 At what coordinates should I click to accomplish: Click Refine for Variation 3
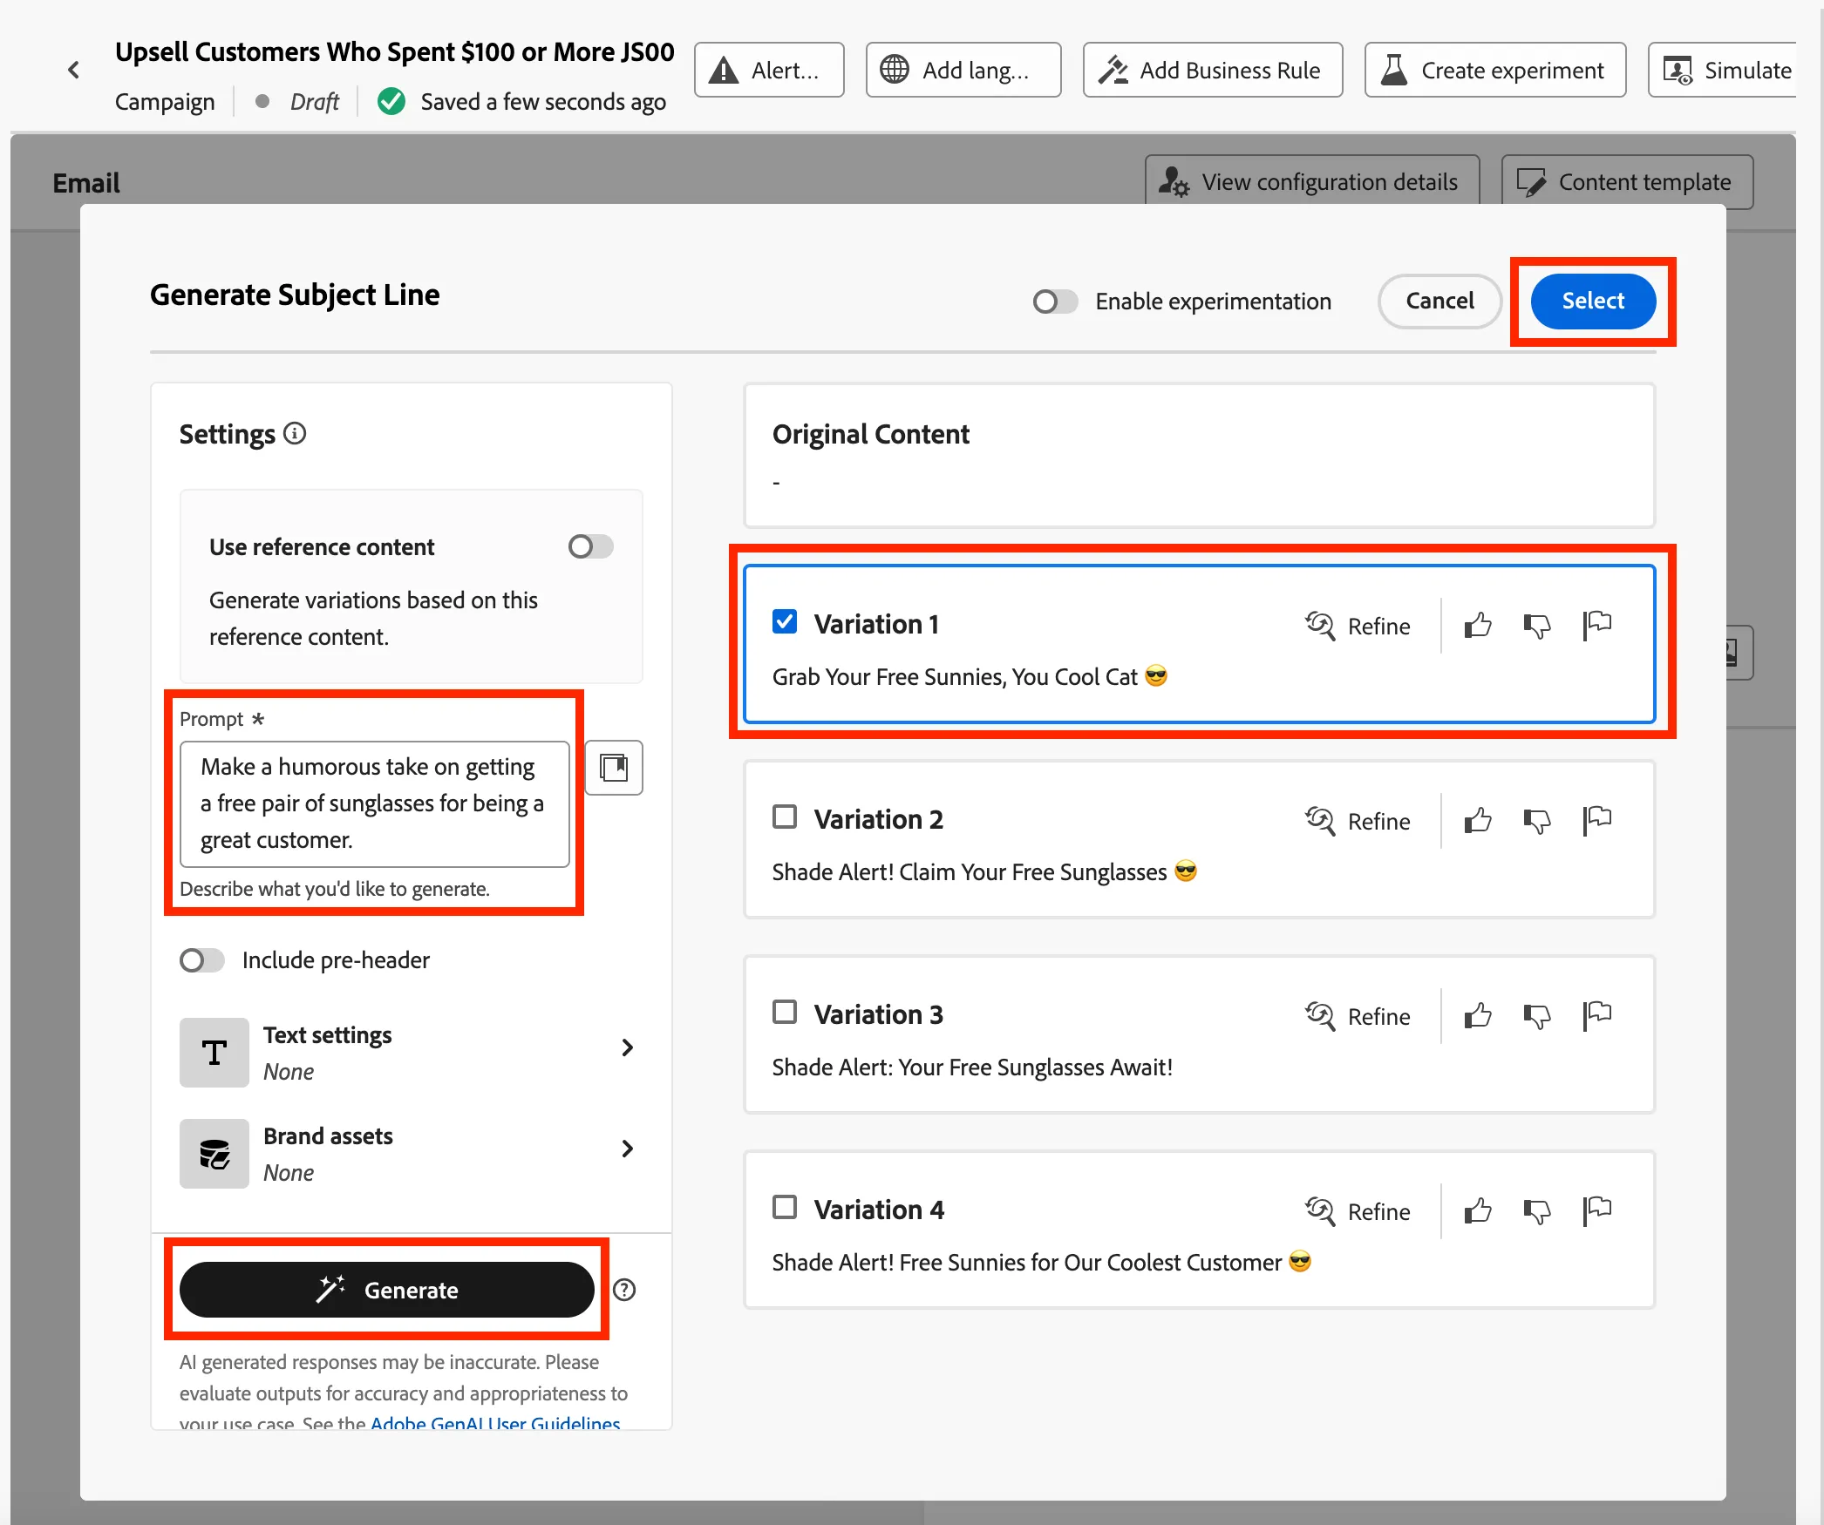click(1358, 1016)
